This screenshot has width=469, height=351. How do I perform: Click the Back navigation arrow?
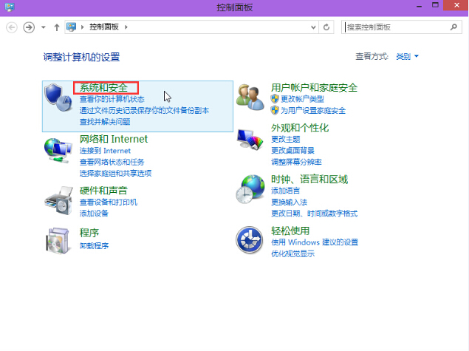point(12,27)
